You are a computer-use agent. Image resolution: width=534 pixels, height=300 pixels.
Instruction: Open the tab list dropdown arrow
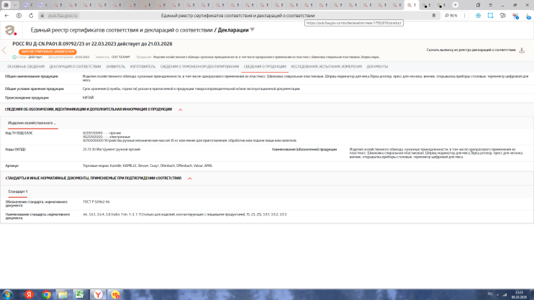pyautogui.click(x=15, y=5)
